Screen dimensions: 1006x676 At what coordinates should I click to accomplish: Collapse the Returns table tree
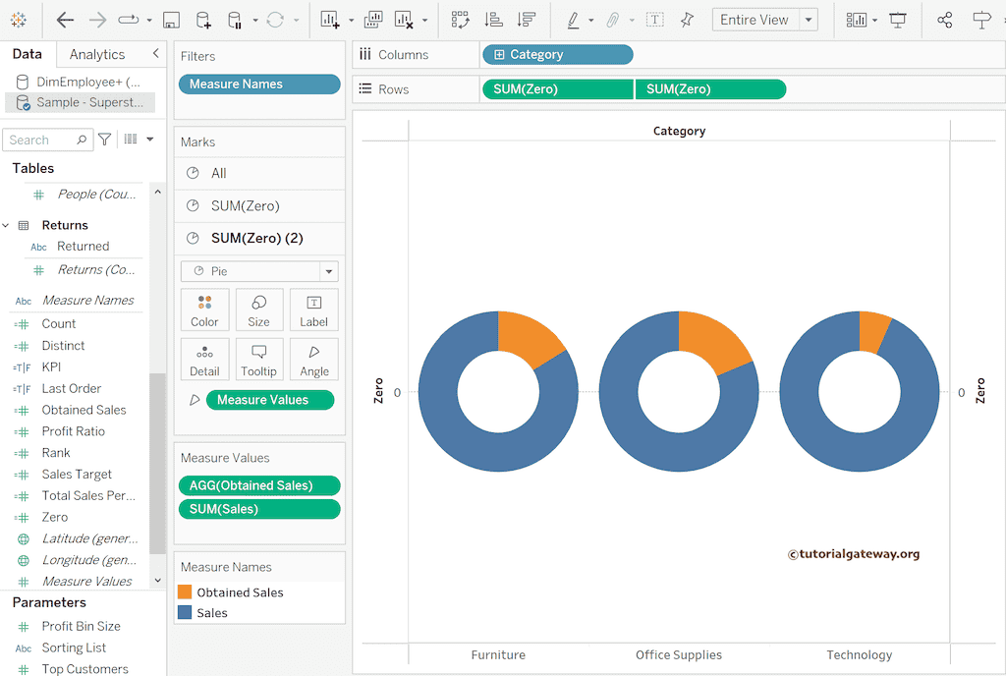(6, 225)
